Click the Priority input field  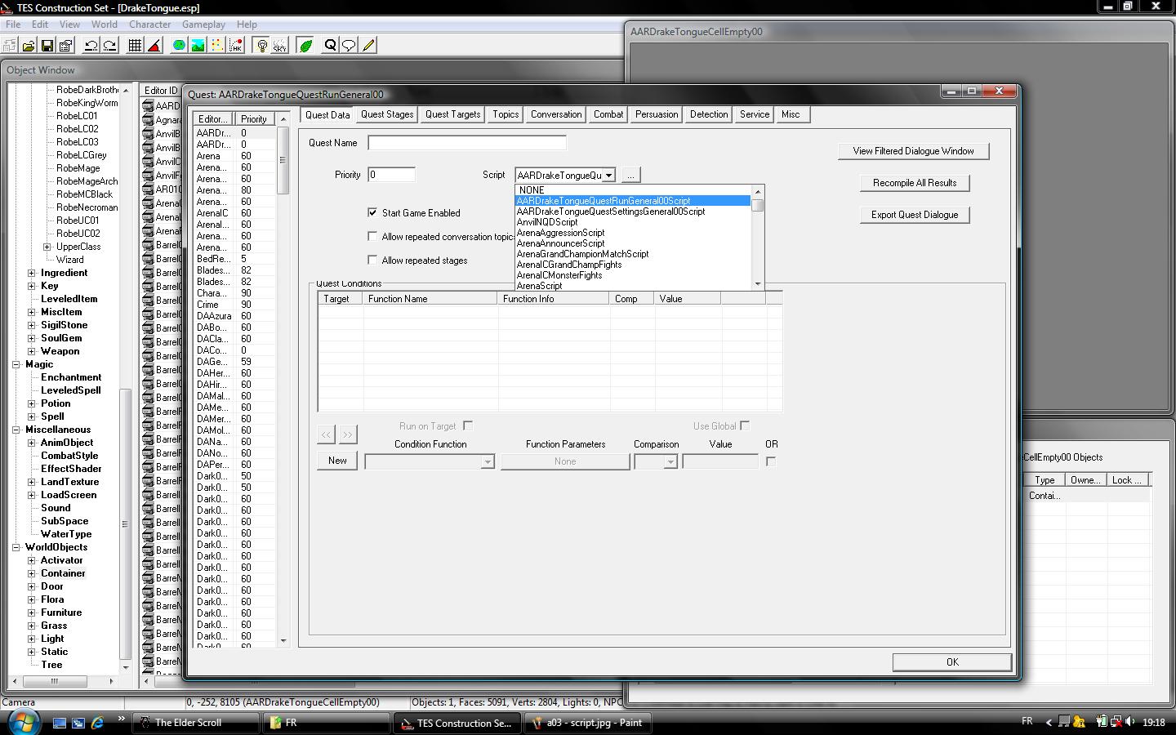[391, 175]
